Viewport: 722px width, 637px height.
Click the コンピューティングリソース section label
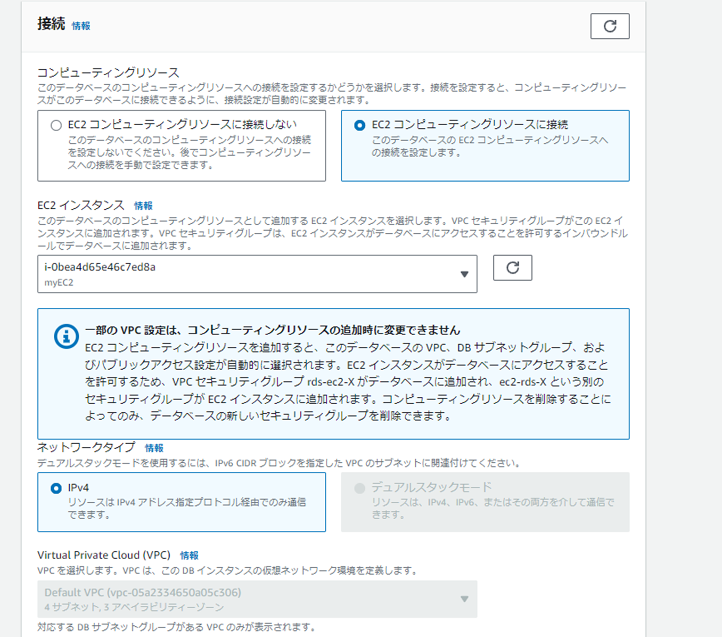(x=108, y=72)
